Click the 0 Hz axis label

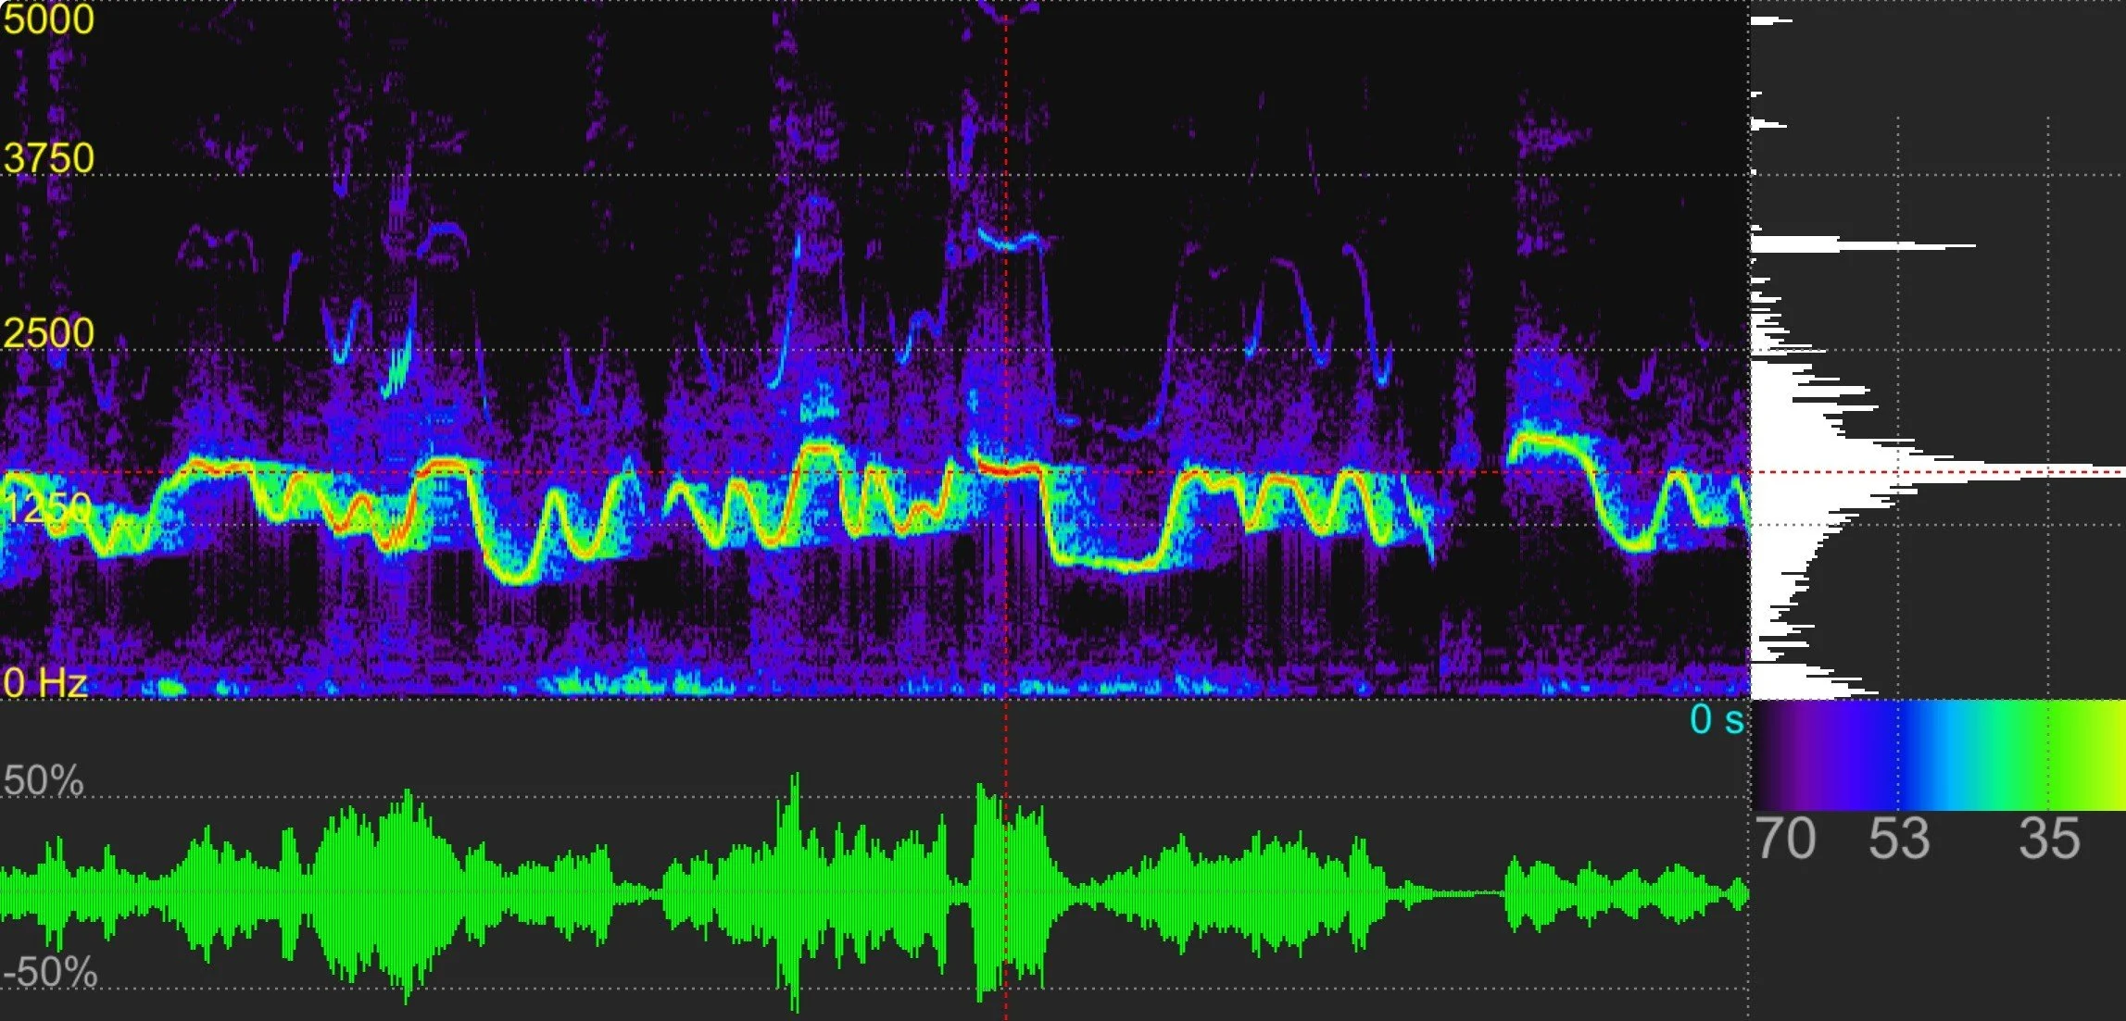(44, 685)
